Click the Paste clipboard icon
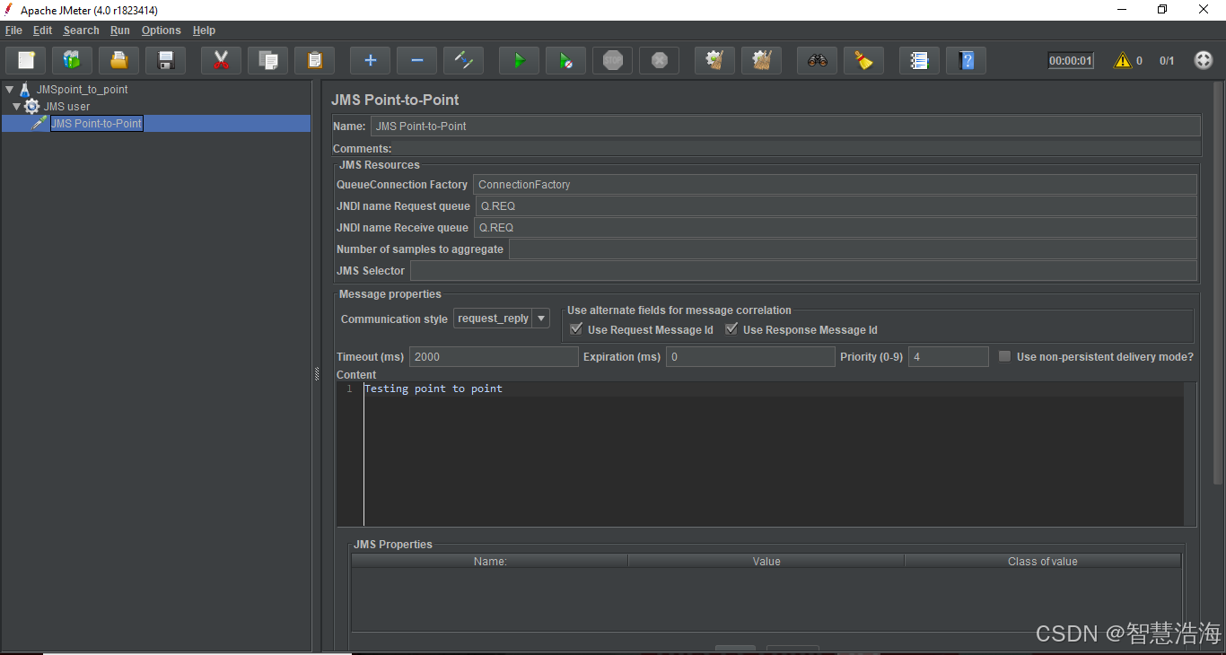 [315, 60]
